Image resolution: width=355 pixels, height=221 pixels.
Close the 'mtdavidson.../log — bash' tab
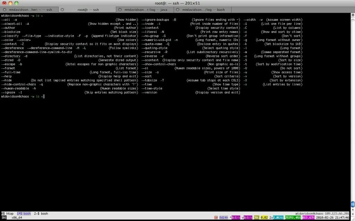click(x=178, y=10)
